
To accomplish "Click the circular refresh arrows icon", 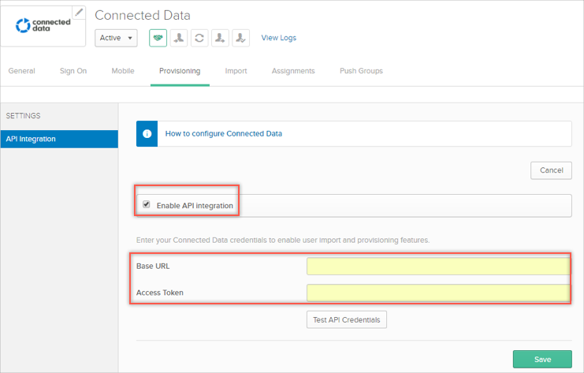I will click(x=199, y=38).
